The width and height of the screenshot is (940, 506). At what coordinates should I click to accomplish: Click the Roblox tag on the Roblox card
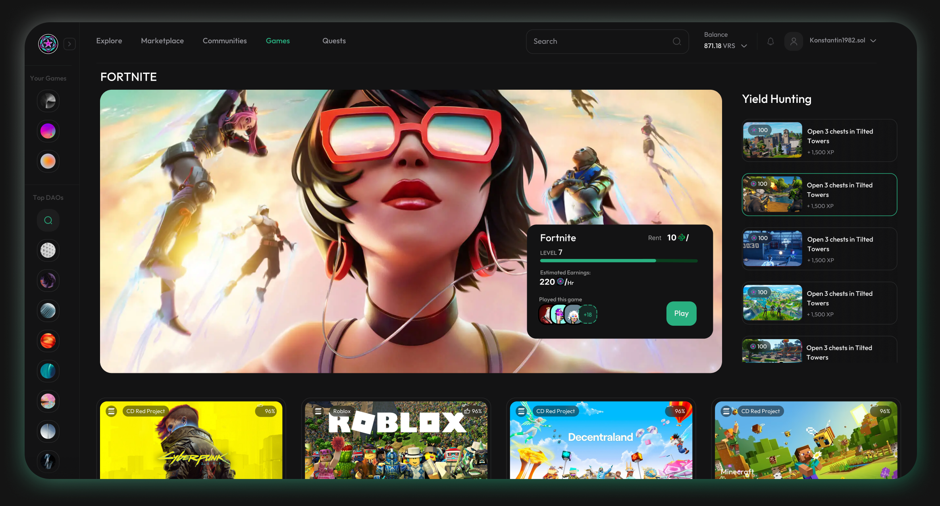pyautogui.click(x=342, y=411)
